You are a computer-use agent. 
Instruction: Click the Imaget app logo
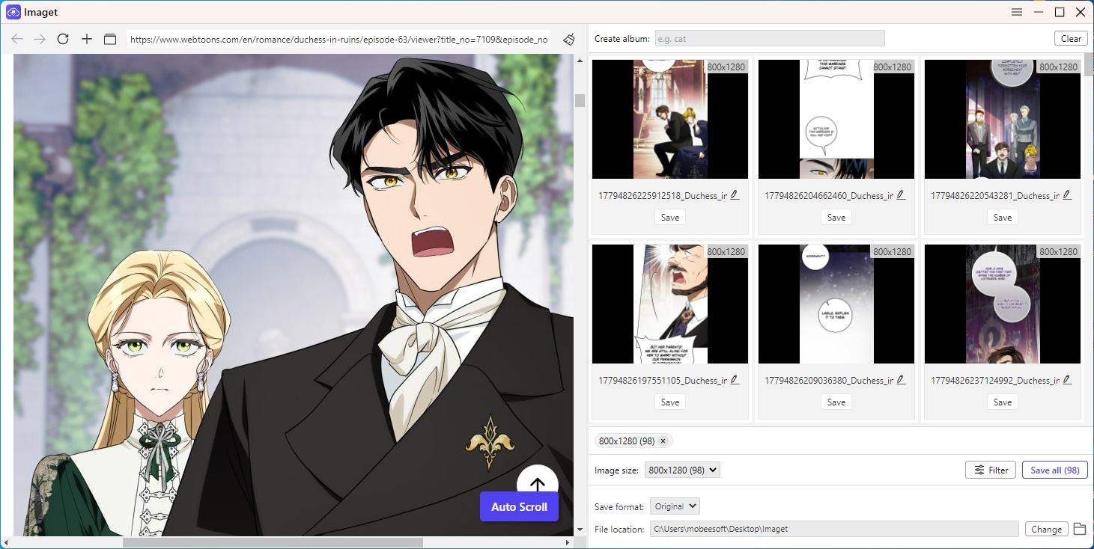(13, 12)
